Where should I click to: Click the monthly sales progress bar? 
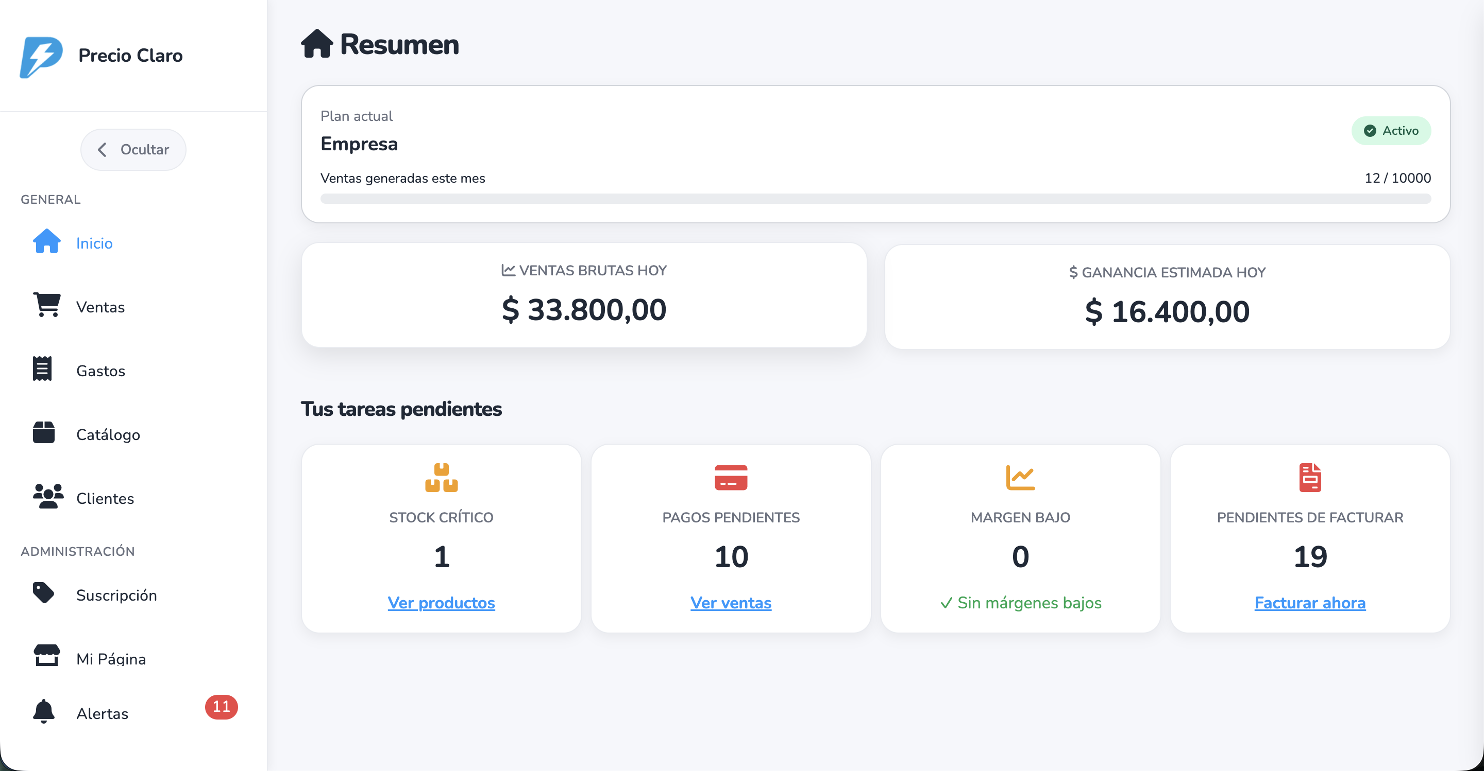click(875, 199)
